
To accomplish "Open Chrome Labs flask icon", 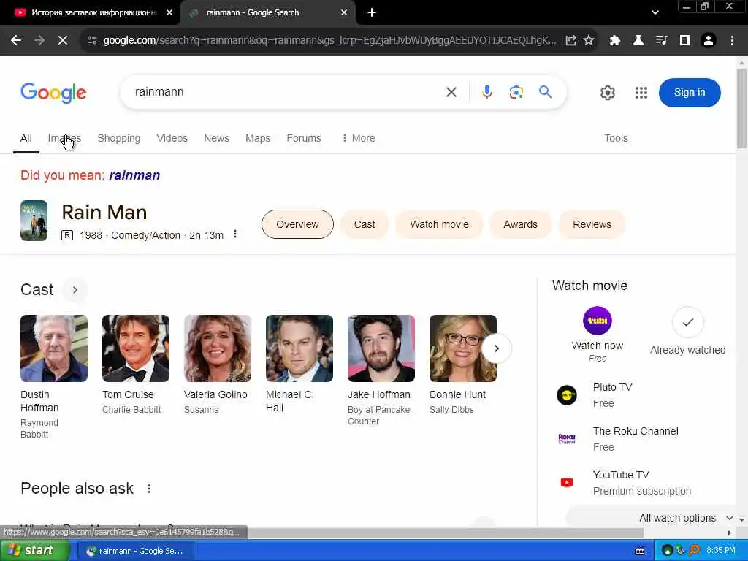I will click(x=638, y=41).
